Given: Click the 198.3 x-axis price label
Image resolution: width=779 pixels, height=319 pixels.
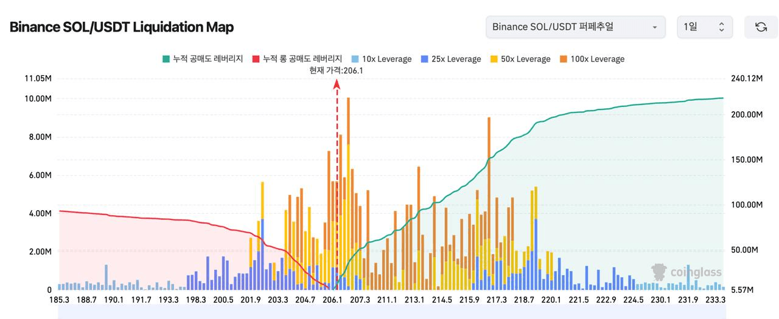Looking at the screenshot, I should point(195,300).
